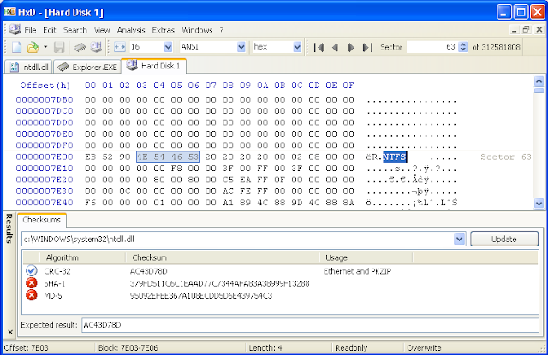This screenshot has height=355, width=548.
Task: Select the Hard Disk 1 tab
Action: point(153,66)
